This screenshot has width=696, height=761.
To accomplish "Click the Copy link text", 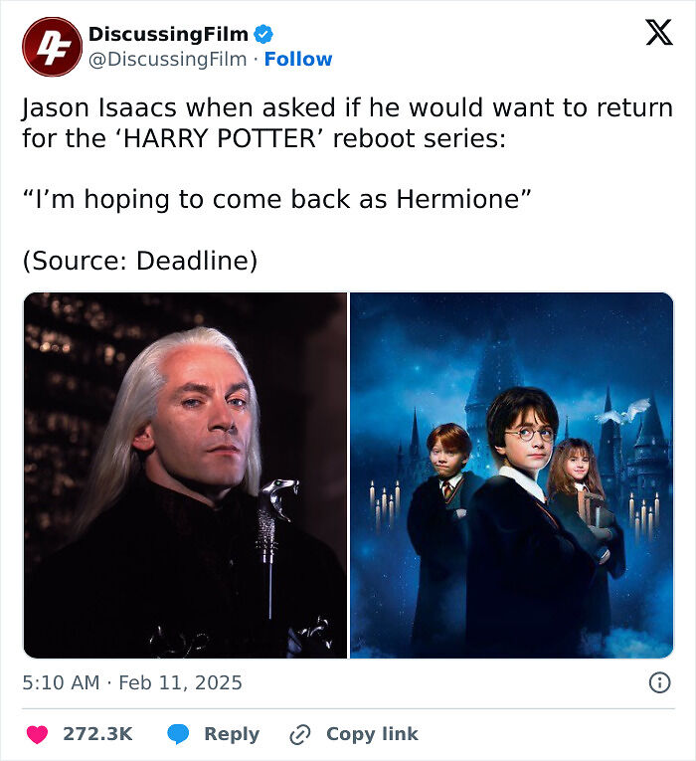I will coord(372,734).
